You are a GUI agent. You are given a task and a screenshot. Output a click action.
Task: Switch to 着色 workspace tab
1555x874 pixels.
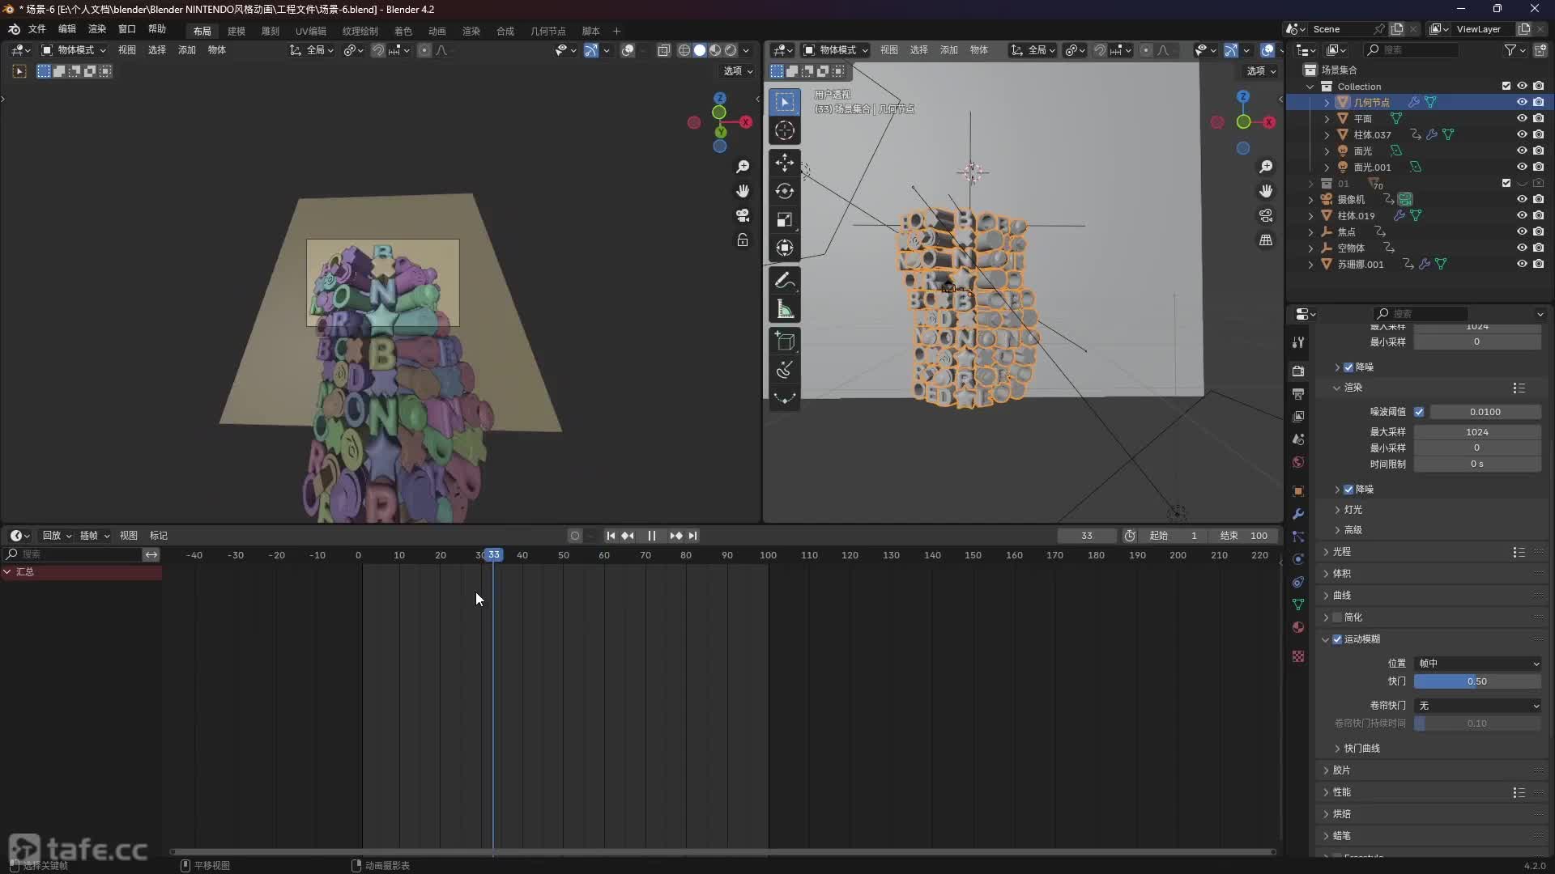(x=403, y=31)
